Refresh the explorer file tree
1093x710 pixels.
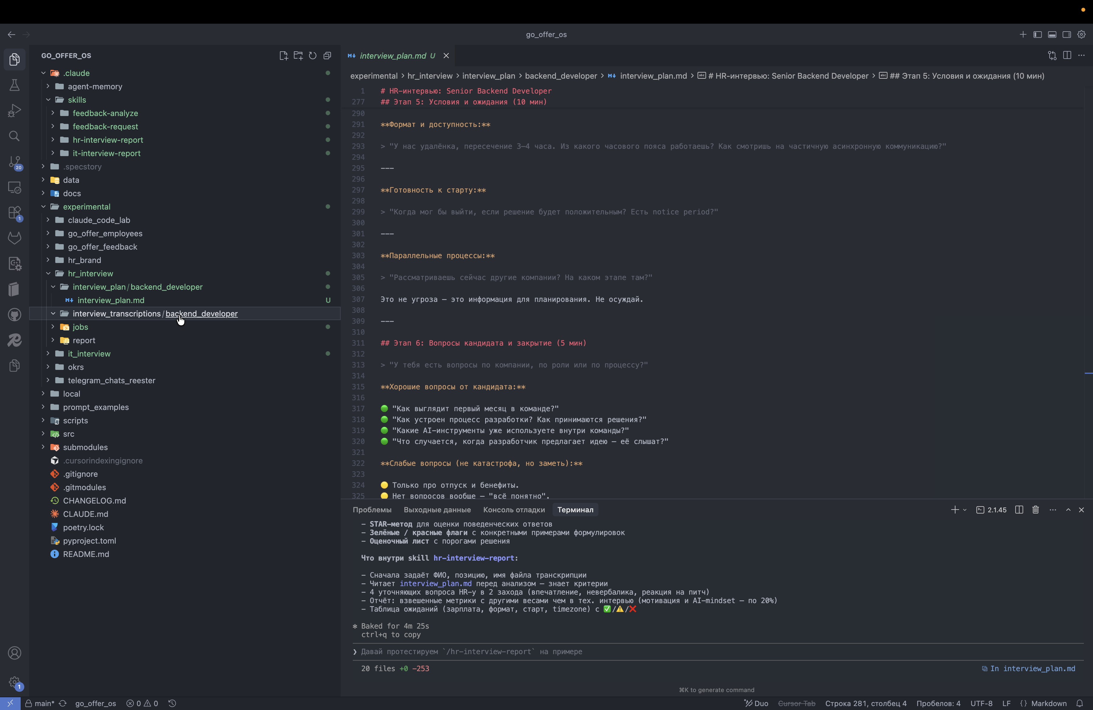point(313,56)
